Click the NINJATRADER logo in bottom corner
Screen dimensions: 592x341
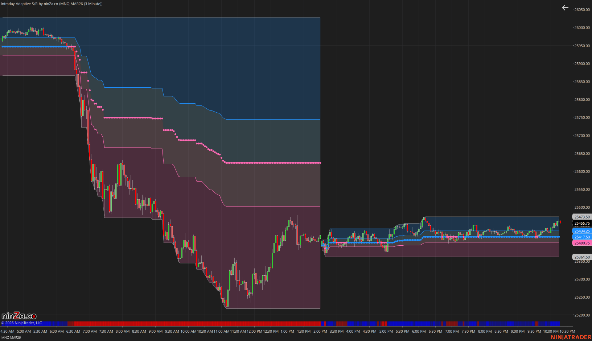[571, 337]
